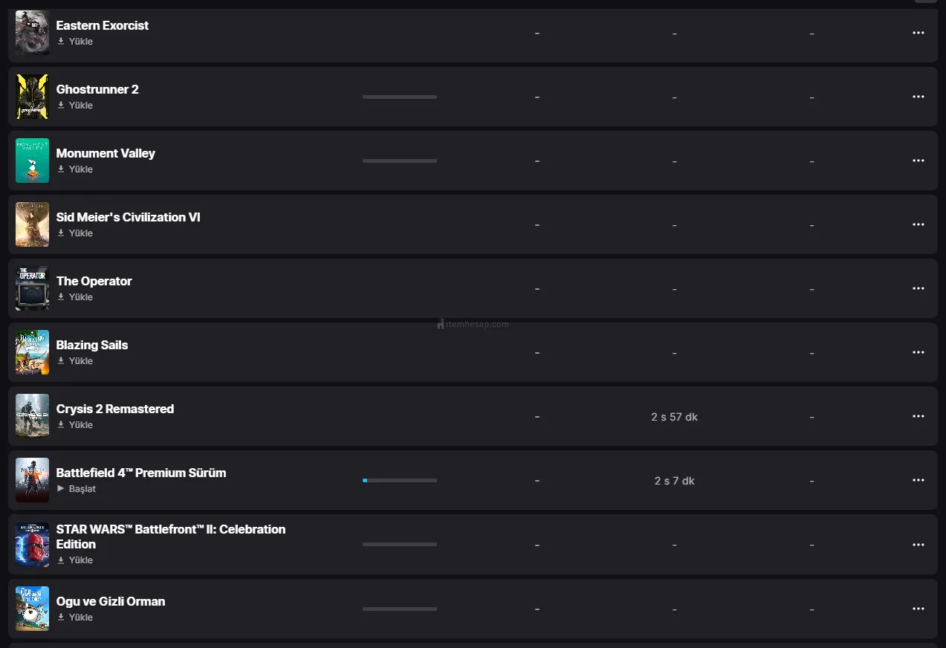Click the Battlefield 4 progress bar
Image resolution: width=946 pixels, height=648 pixels.
400,481
